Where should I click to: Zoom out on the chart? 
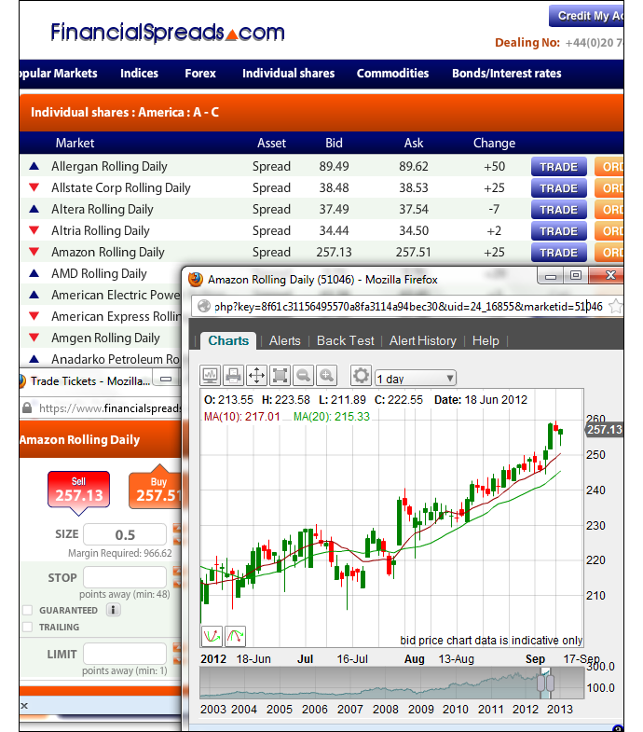(303, 376)
